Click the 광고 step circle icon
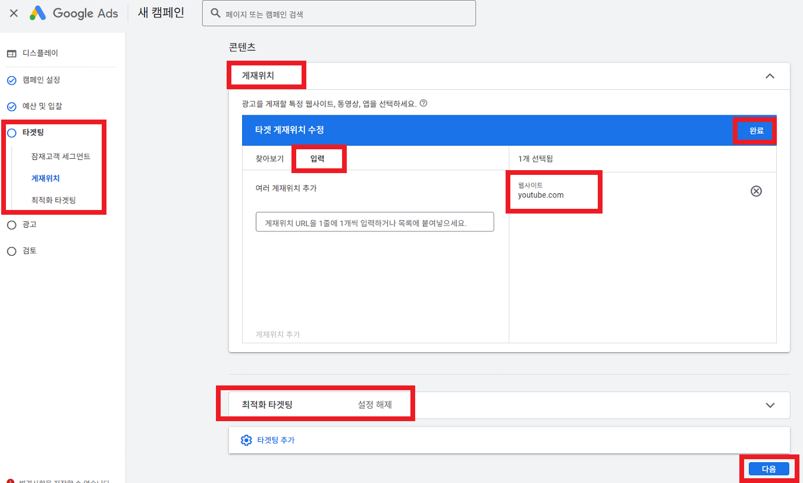Image resolution: width=803 pixels, height=483 pixels. click(x=11, y=225)
